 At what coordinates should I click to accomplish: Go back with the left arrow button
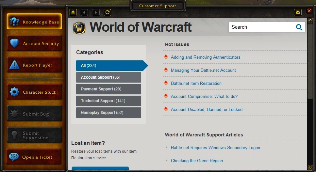point(84,12)
